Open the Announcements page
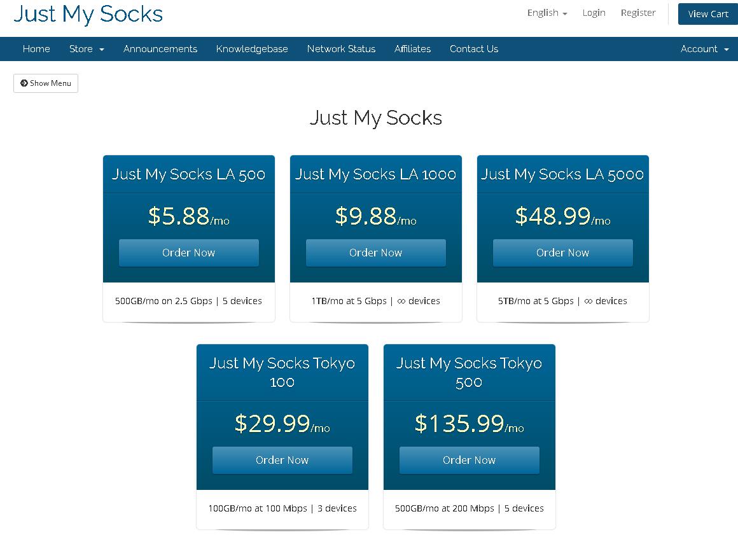The height and width of the screenshot is (537, 738). [160, 49]
